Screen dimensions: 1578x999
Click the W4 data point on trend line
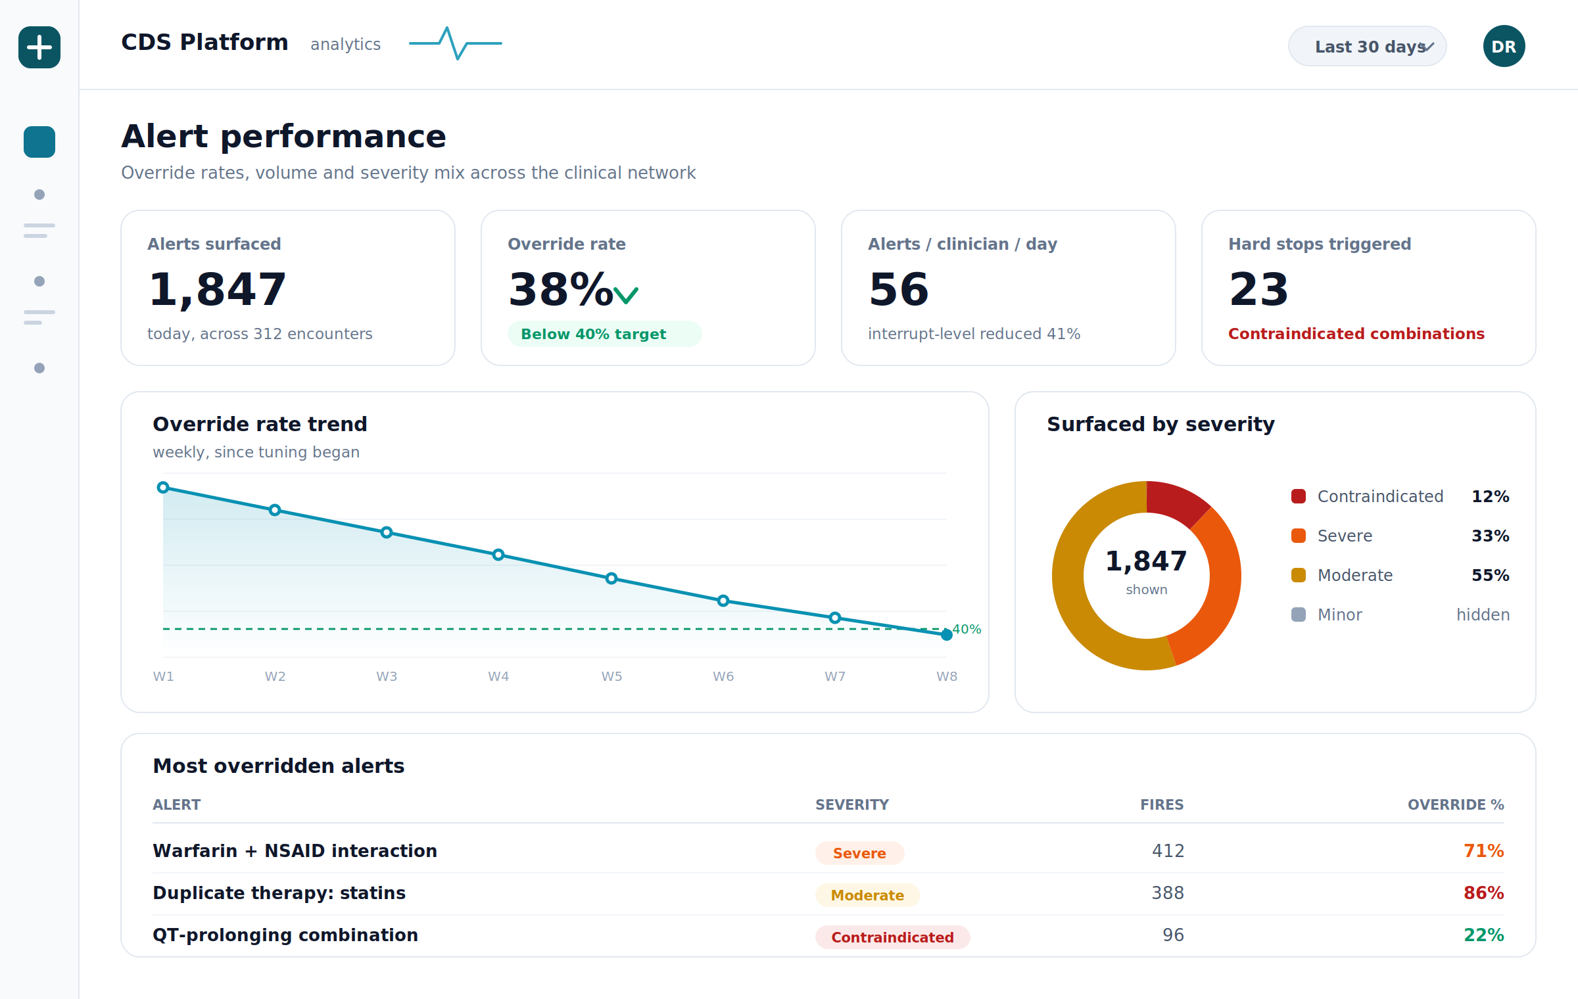[x=498, y=555]
